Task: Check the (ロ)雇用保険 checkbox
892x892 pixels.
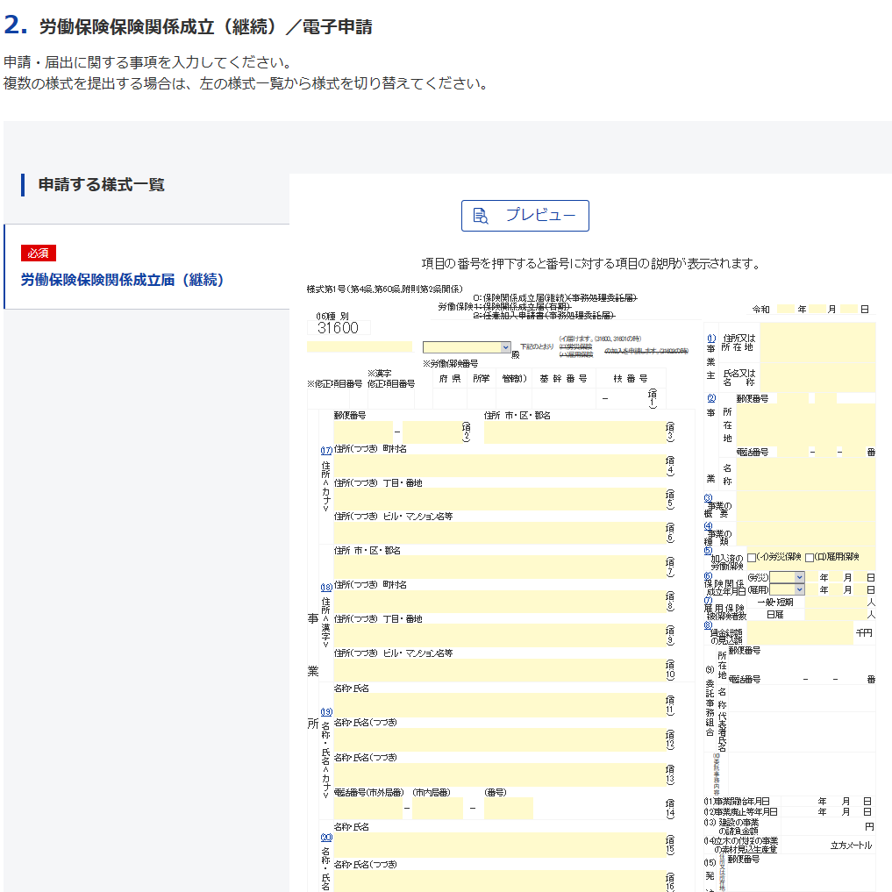Action: pyautogui.click(x=810, y=558)
